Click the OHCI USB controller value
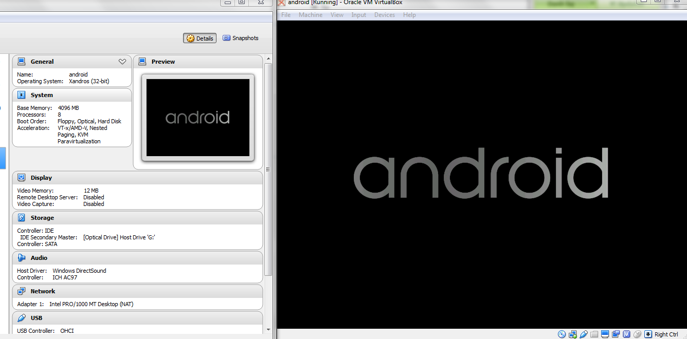Viewport: 687px width, 339px height. pos(67,331)
